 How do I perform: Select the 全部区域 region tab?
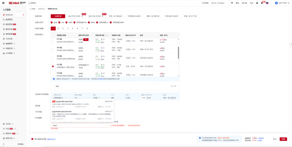(x=58, y=16)
